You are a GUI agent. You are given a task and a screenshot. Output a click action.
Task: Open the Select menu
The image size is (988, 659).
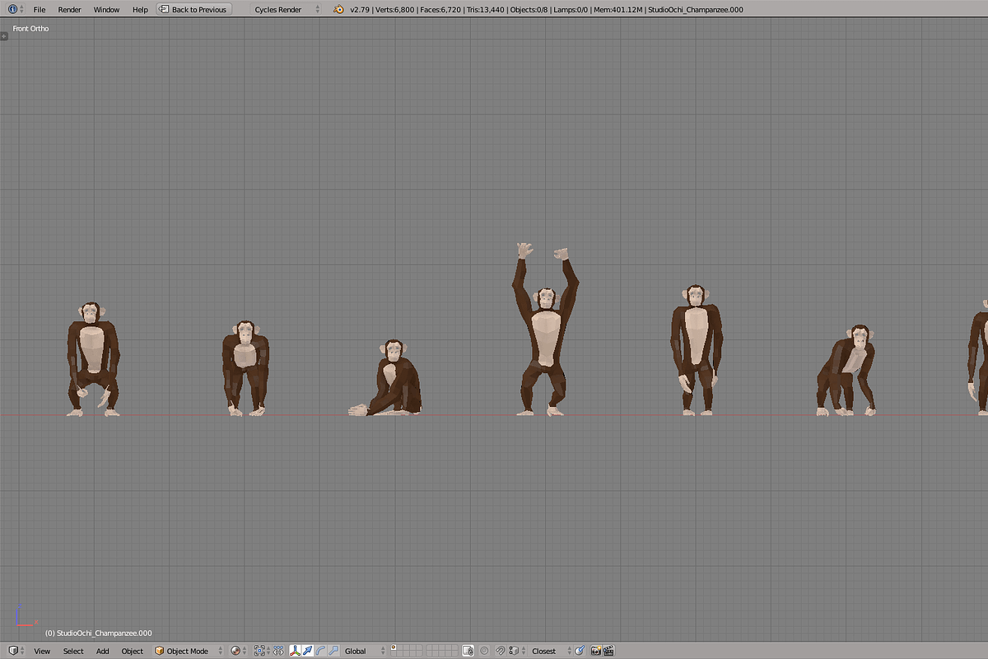pyautogui.click(x=73, y=651)
